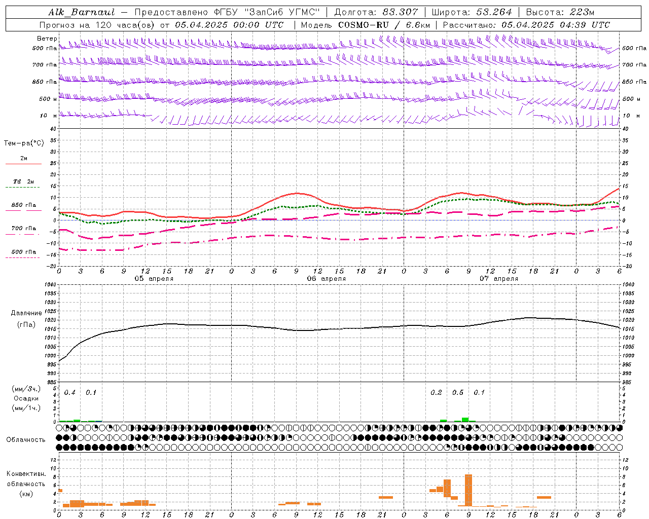Click the tallest orange convective cloud bar
This screenshot has width=649, height=519.
(468, 490)
